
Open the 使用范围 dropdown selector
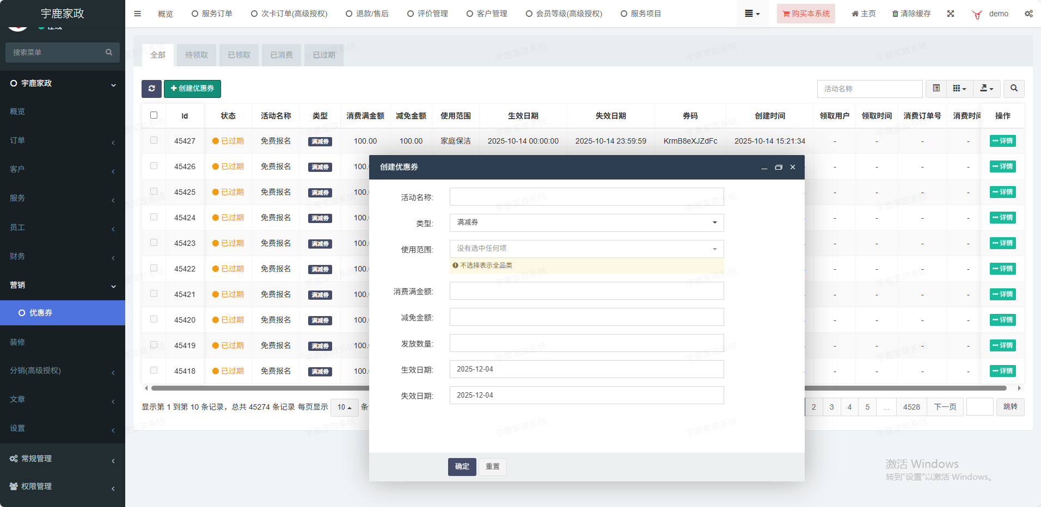coord(586,249)
